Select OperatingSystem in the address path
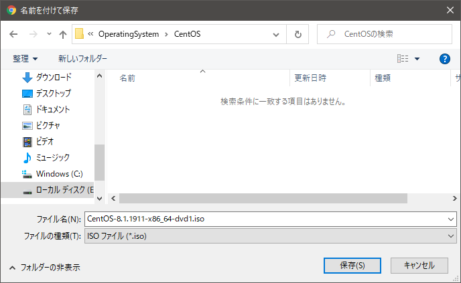461x283 pixels. [129, 34]
